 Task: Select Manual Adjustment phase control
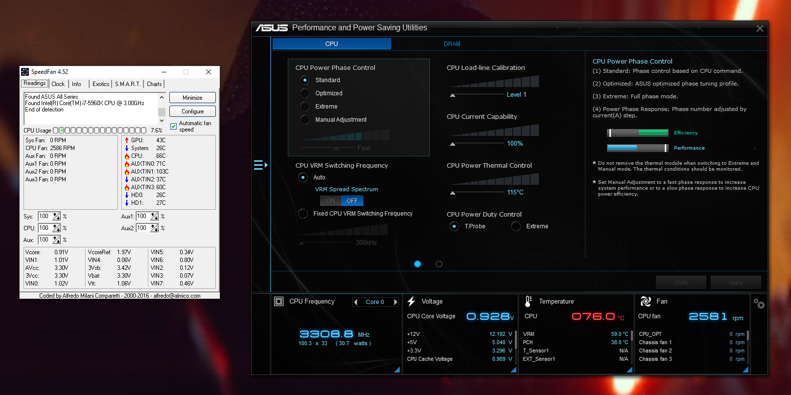(x=305, y=120)
